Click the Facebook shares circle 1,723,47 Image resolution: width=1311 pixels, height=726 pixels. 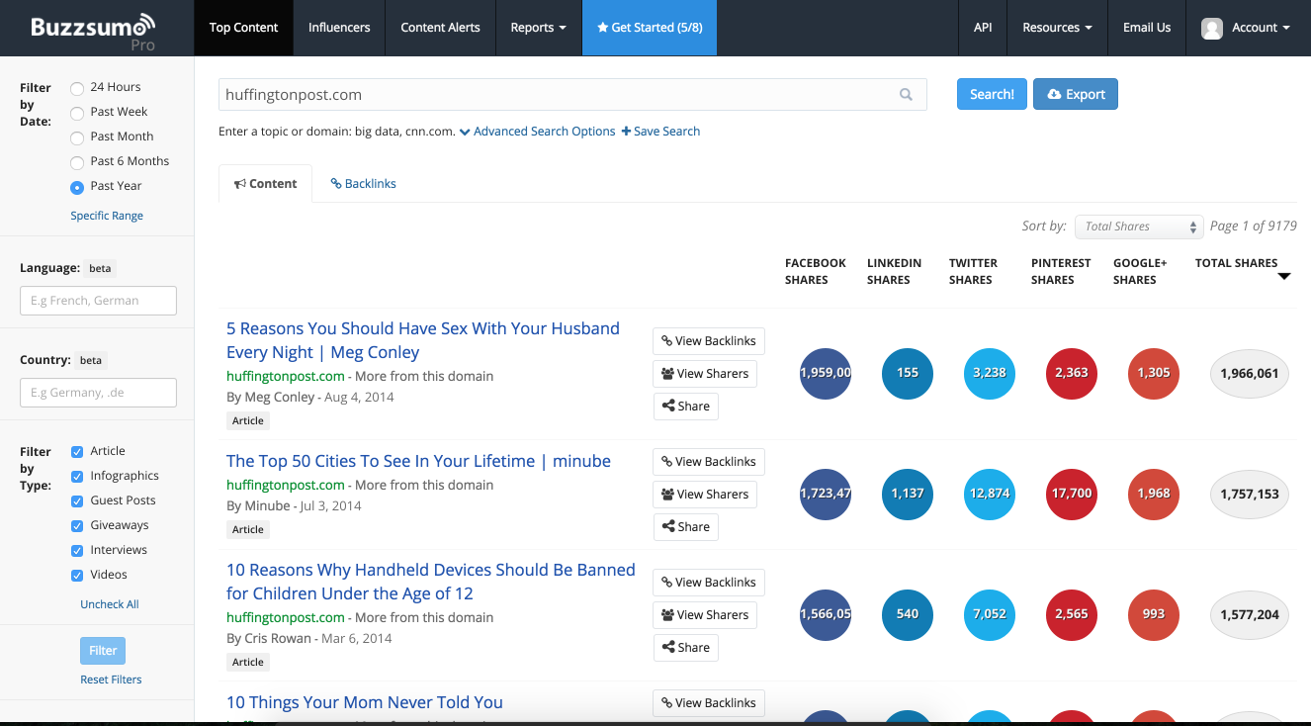pyautogui.click(x=826, y=494)
